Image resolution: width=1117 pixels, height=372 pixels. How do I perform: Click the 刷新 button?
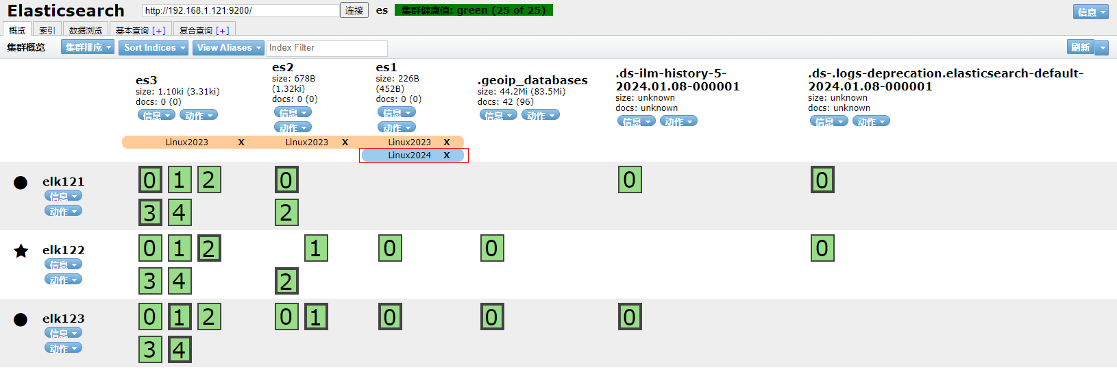(x=1081, y=47)
